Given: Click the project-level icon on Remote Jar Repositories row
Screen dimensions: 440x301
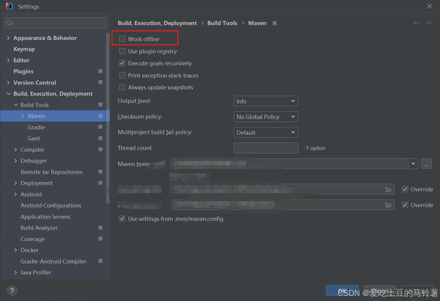Looking at the screenshot, I should pyautogui.click(x=101, y=172).
